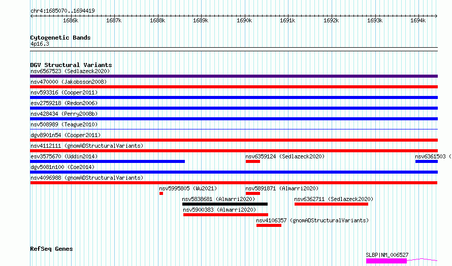Click the 1686k ruler tick label
The height and width of the screenshot is (266, 452).
[x=71, y=21]
